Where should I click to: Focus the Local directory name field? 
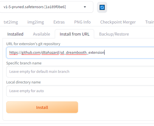(x=80, y=91)
